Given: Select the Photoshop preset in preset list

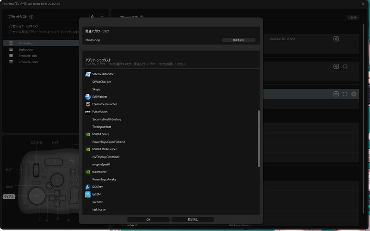Looking at the screenshot, I should tap(26, 43).
